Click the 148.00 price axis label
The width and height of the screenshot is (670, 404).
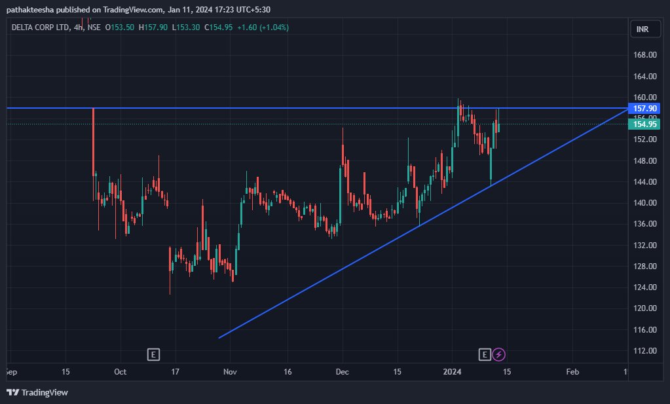point(645,161)
